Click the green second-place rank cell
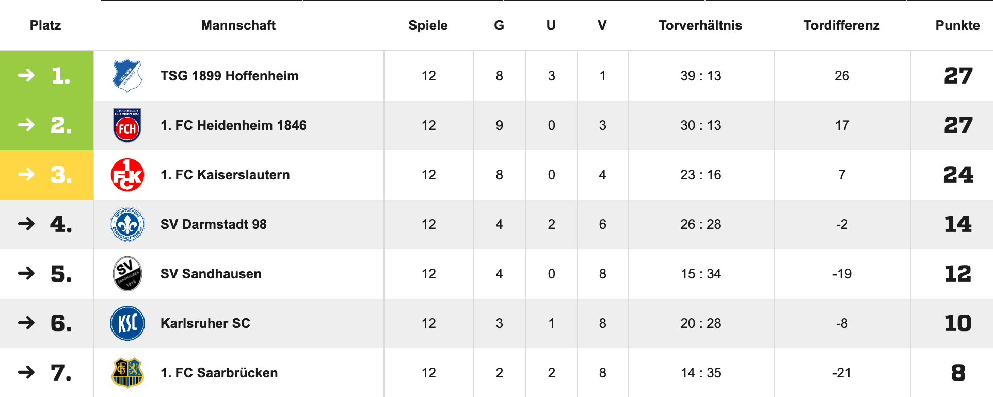The image size is (993, 397). pos(46,125)
